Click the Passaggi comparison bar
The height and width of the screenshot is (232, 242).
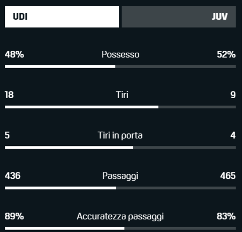(120, 188)
